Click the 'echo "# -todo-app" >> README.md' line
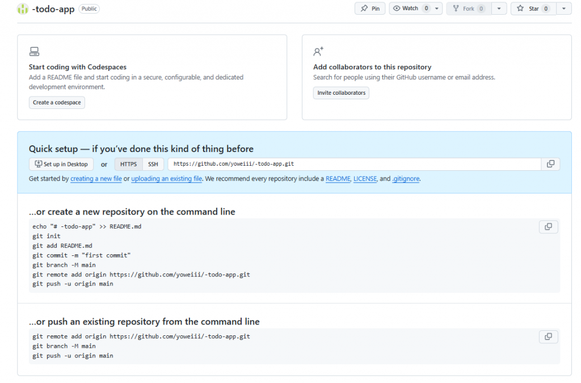581x383 pixels. [87, 227]
